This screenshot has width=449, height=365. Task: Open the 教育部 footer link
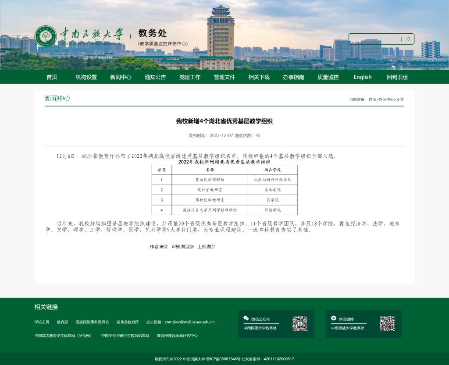click(x=62, y=322)
